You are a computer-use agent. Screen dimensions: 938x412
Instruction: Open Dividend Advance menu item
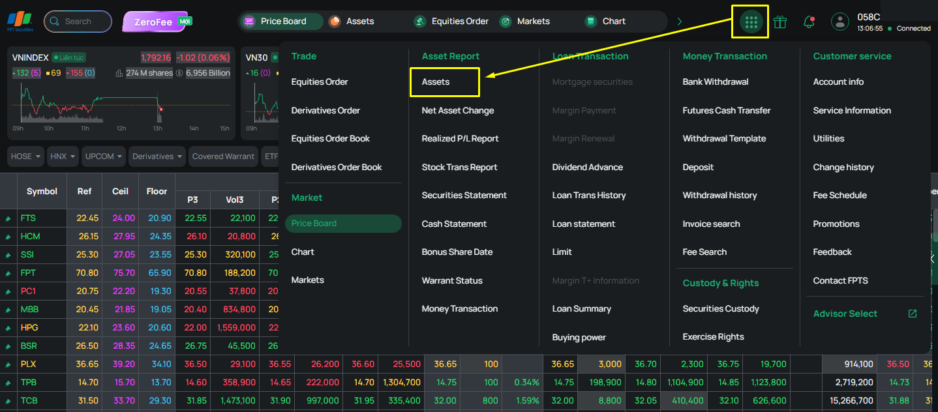(588, 168)
